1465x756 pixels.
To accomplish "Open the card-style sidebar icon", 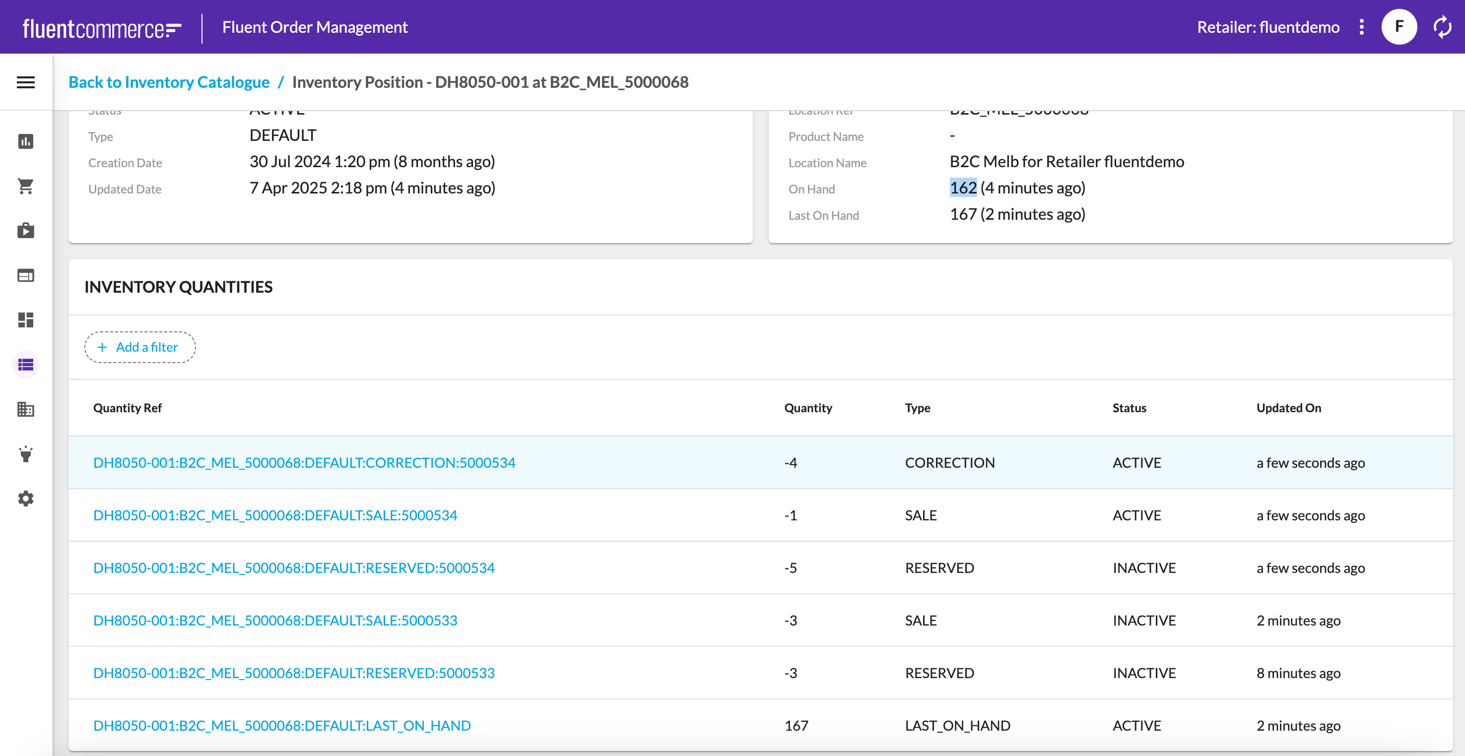I will [x=26, y=276].
